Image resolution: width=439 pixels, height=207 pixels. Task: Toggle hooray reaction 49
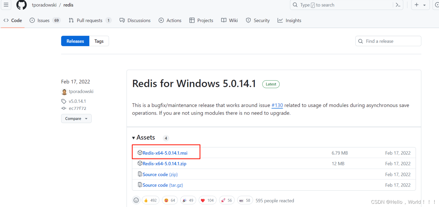188,200
